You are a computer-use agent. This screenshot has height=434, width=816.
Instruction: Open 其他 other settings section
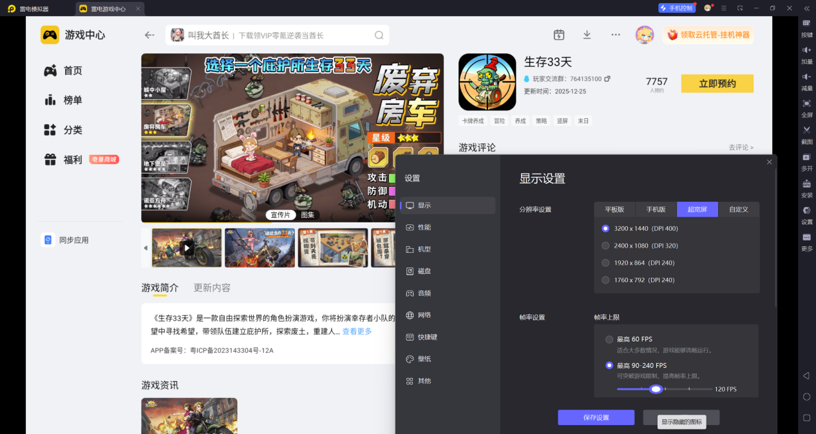[448, 381]
